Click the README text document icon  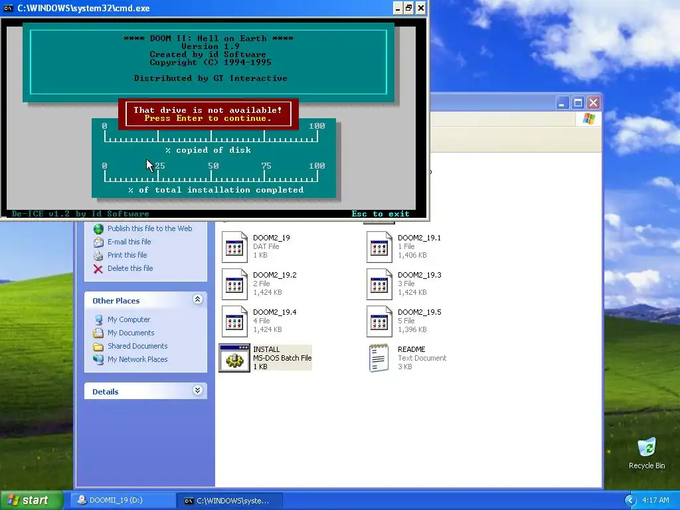[379, 358]
